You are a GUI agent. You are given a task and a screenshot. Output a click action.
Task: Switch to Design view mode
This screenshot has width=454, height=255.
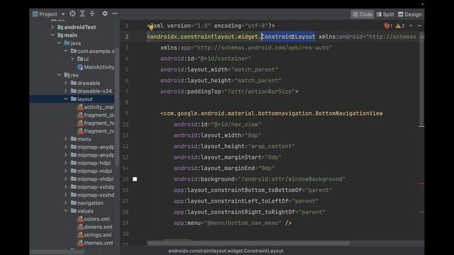pos(410,14)
